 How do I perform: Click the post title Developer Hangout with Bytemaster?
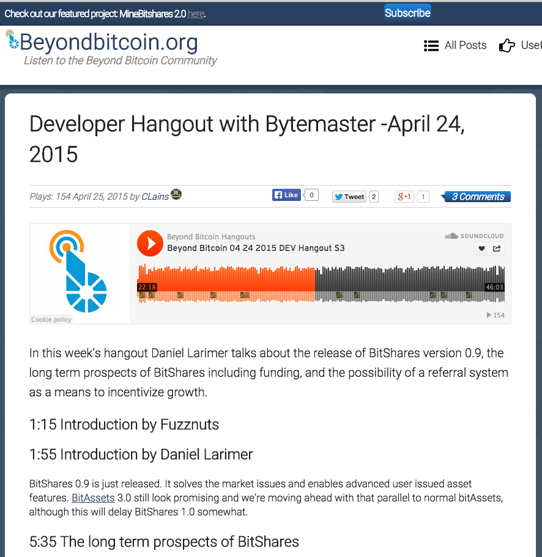pos(247,139)
